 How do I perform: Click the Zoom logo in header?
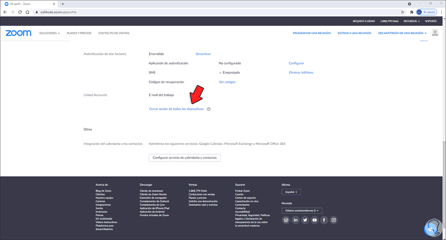click(19, 33)
